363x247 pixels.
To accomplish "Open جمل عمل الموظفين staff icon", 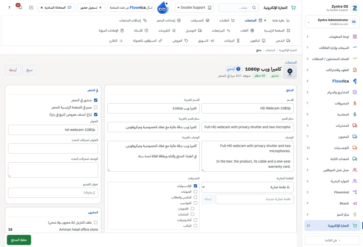I will pyautogui.click(x=355, y=170).
